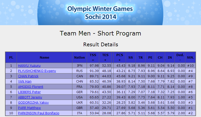Open YAN Han skater link
201x117 pixels.
tap(25, 82)
